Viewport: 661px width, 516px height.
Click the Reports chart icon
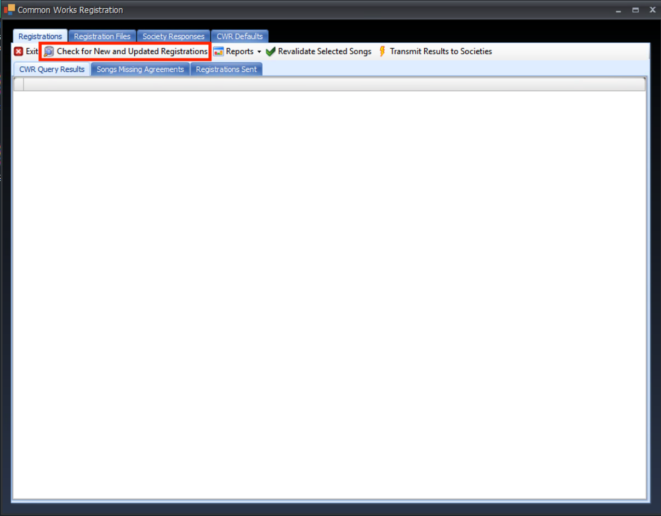[219, 52]
